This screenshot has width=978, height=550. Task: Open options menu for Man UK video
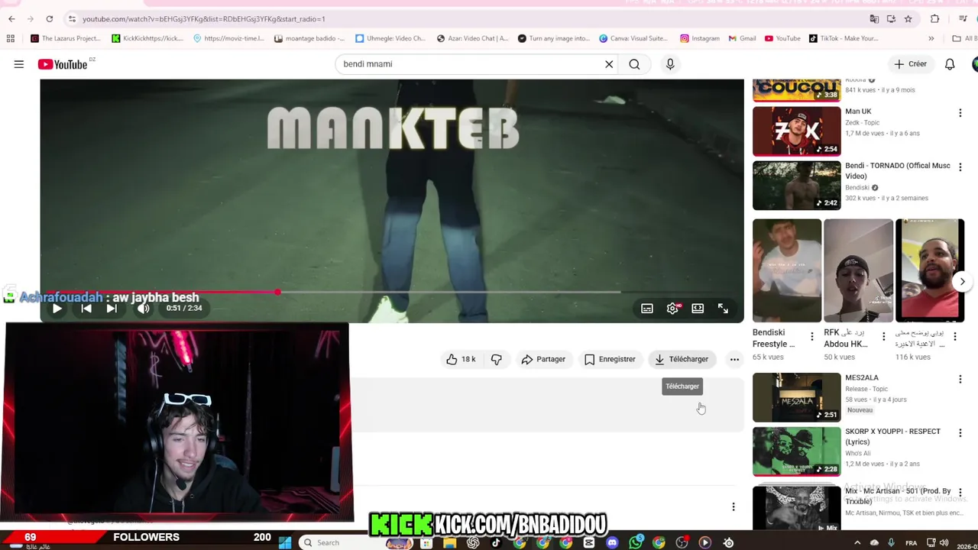[x=960, y=113]
